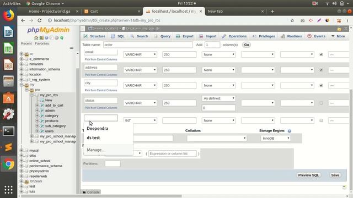Viewport: 353px width, 198px height.
Task: Click storage engine help icon
Action: 289,131
